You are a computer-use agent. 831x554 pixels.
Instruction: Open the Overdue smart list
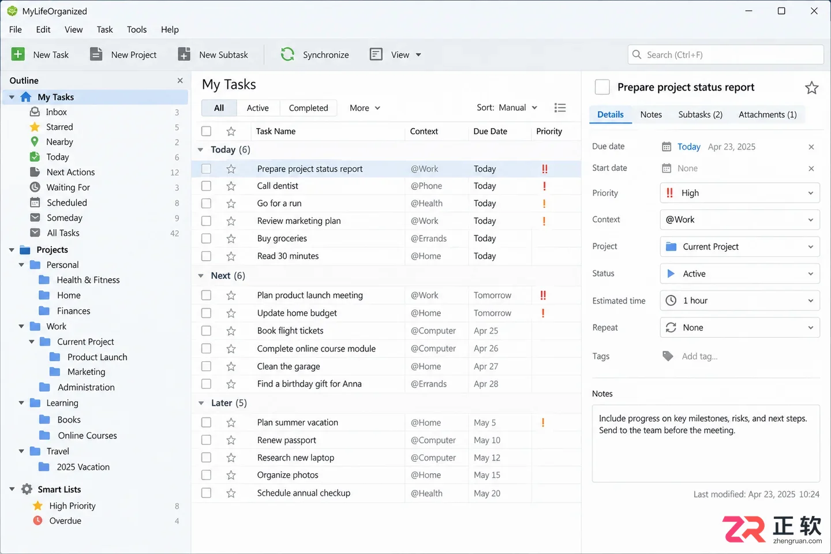pyautogui.click(x=65, y=521)
